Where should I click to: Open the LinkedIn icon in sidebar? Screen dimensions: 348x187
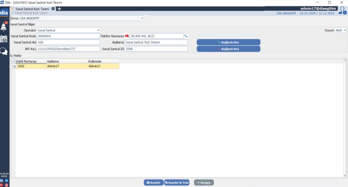tap(6, 181)
